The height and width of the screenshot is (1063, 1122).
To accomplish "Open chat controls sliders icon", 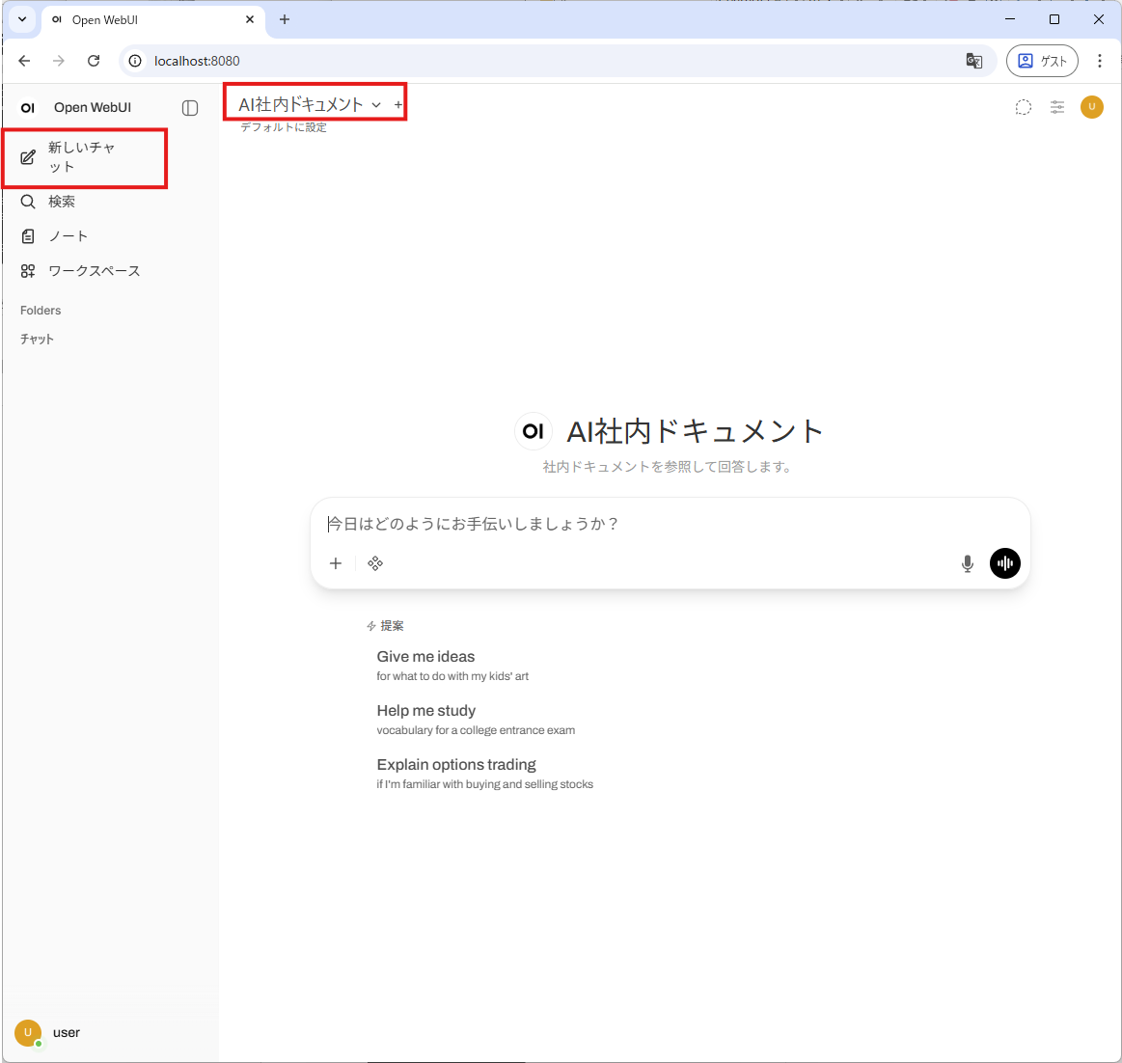I will pos(1057,107).
